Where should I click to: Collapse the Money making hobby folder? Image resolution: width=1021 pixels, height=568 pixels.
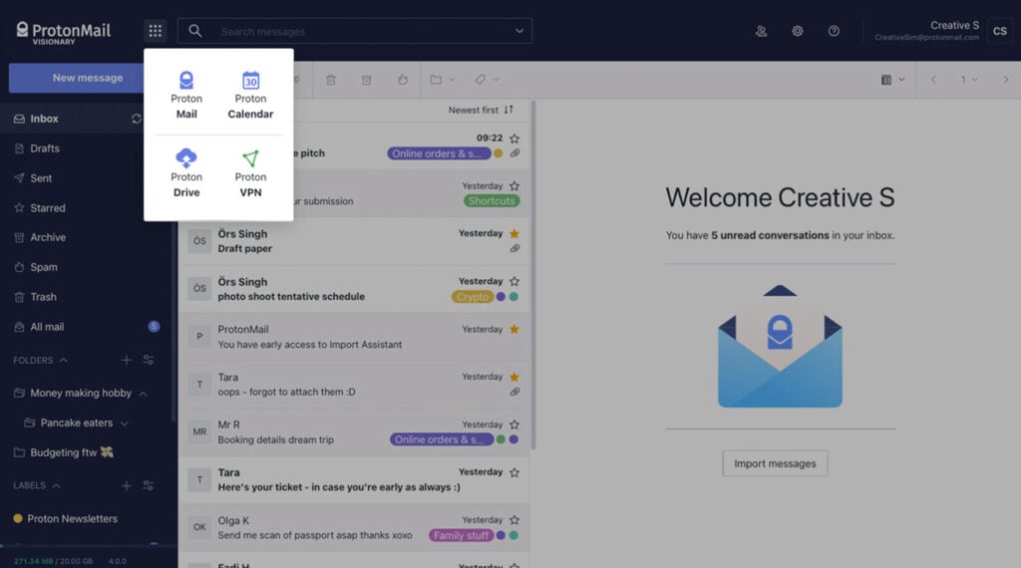click(144, 394)
